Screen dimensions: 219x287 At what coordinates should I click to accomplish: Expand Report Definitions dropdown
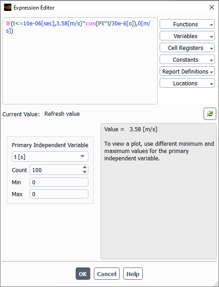pos(187,71)
